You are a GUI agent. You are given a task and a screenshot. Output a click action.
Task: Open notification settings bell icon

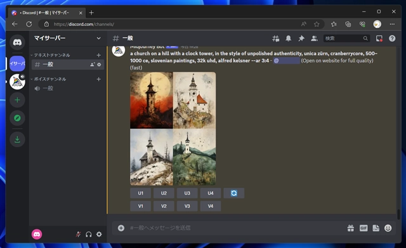pos(288,39)
